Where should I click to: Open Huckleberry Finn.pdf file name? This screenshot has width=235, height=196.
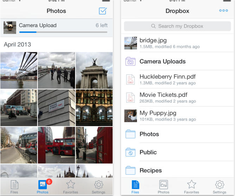pos(168,77)
